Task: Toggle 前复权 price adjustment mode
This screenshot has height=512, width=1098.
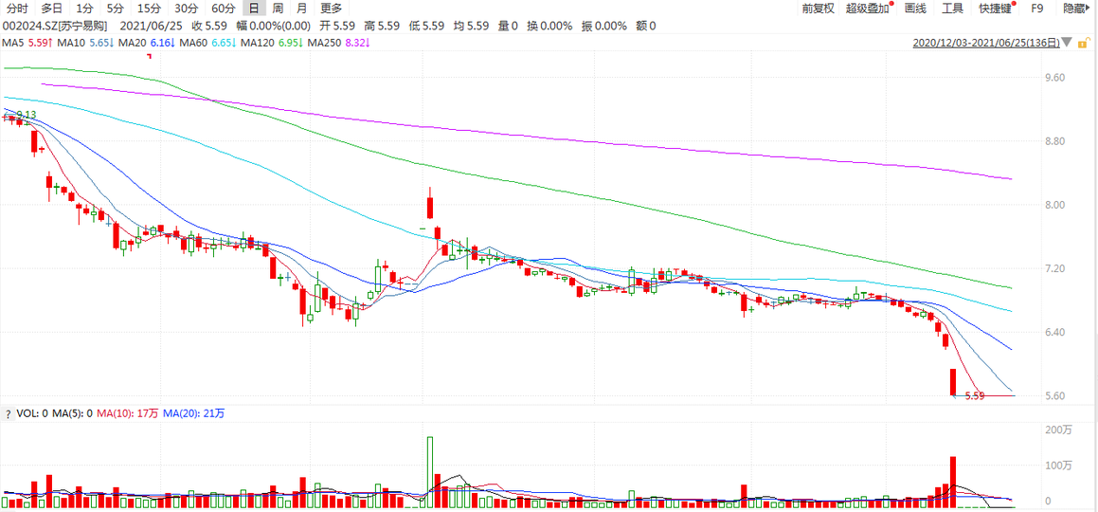Action: pyautogui.click(x=818, y=9)
